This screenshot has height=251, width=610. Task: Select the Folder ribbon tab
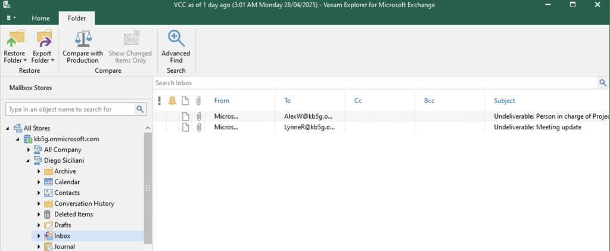pos(76,18)
